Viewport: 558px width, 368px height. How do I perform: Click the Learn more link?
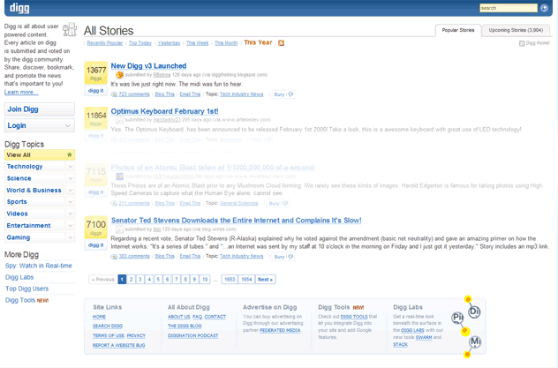[21, 92]
